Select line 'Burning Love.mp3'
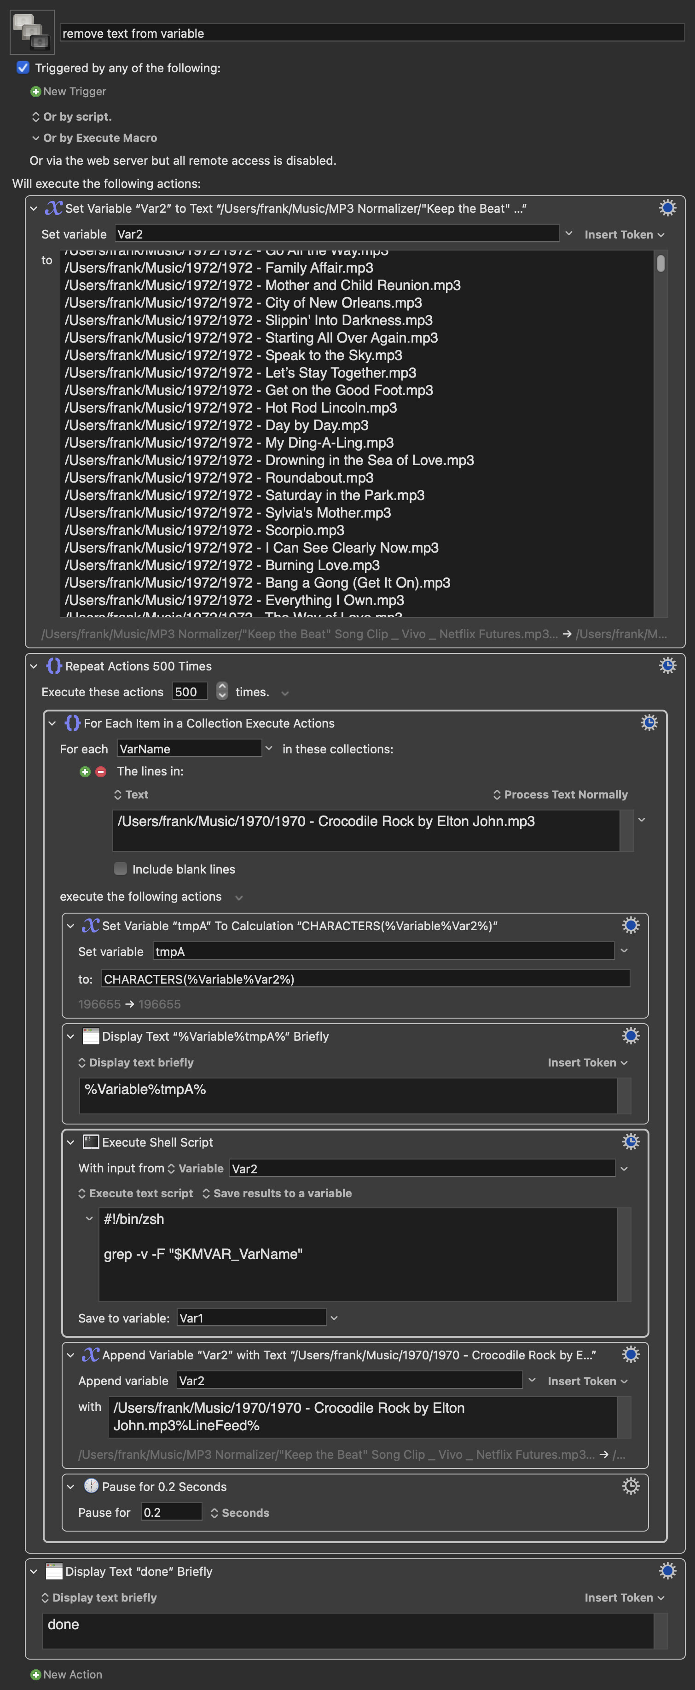 (221, 565)
